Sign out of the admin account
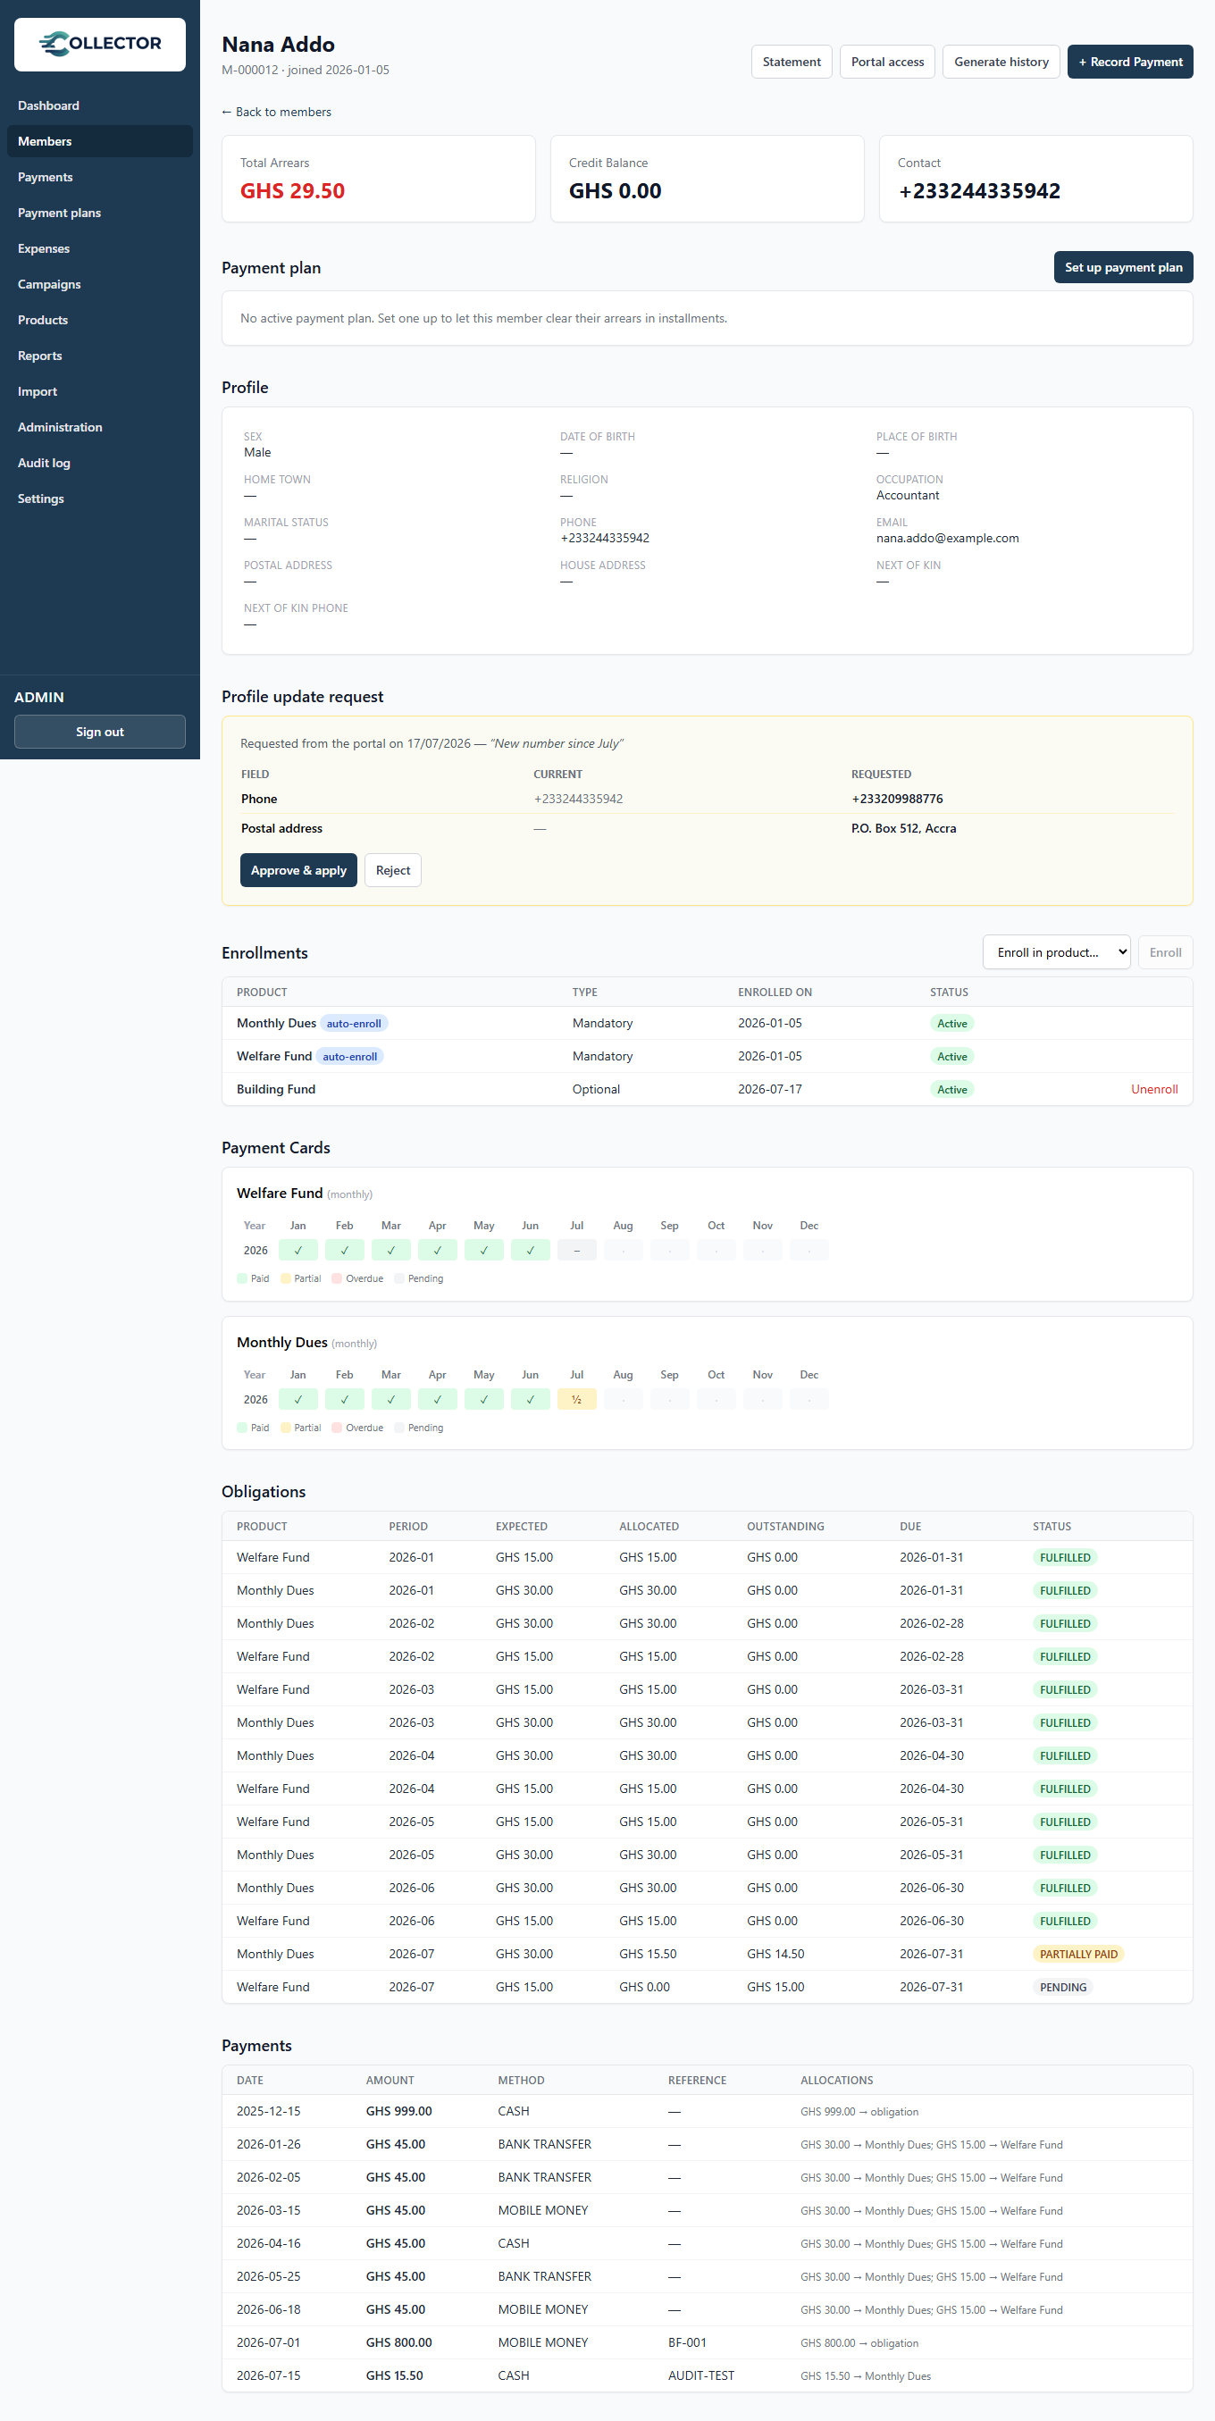Image resolution: width=1215 pixels, height=2421 pixels. (x=99, y=733)
